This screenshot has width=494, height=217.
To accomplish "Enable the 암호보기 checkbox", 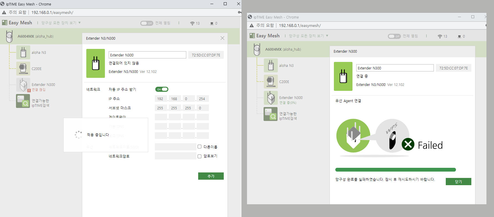I will [x=200, y=156].
